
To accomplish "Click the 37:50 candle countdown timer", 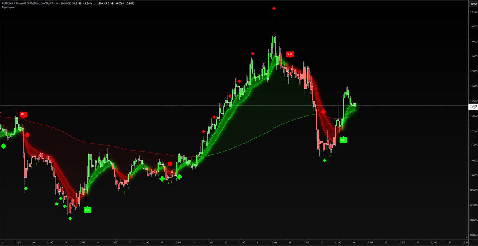I will (x=473, y=109).
